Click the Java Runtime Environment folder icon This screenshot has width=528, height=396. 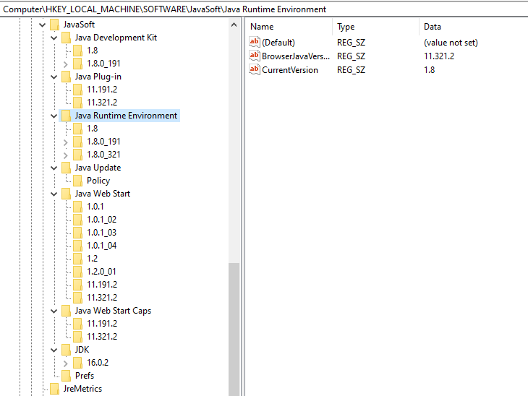[x=66, y=116]
